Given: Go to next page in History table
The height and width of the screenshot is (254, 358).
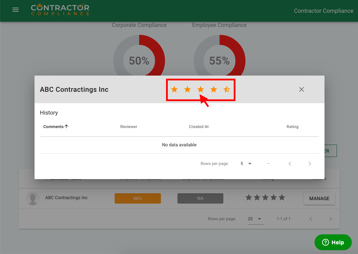Looking at the screenshot, I should pos(310,164).
